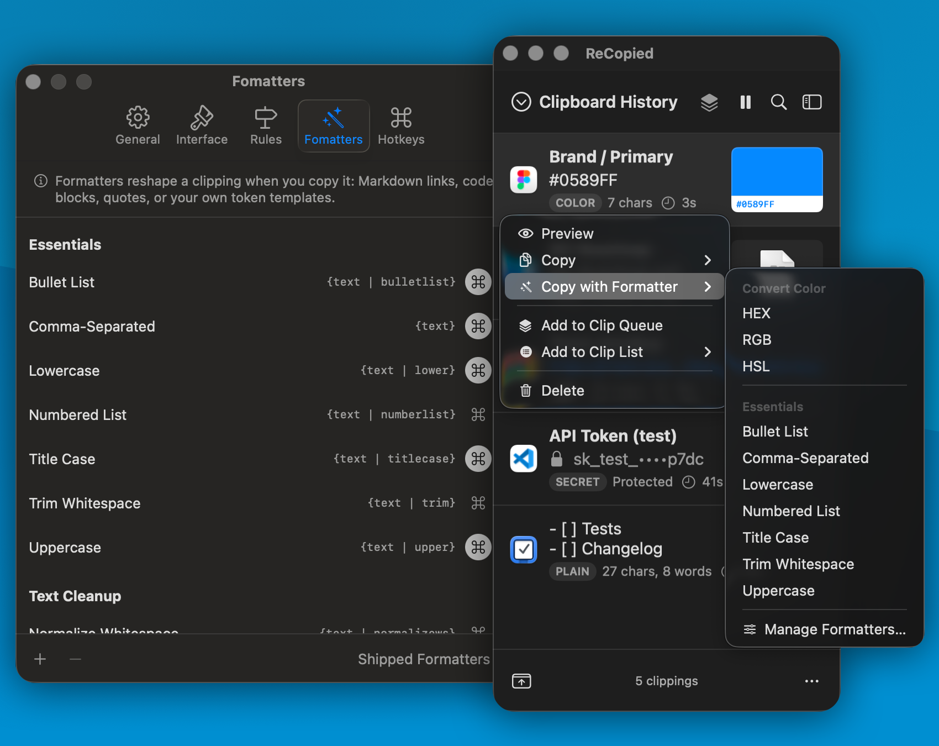Select Comma-Separated row in Fomatters window
939x746 pixels.
(255, 326)
